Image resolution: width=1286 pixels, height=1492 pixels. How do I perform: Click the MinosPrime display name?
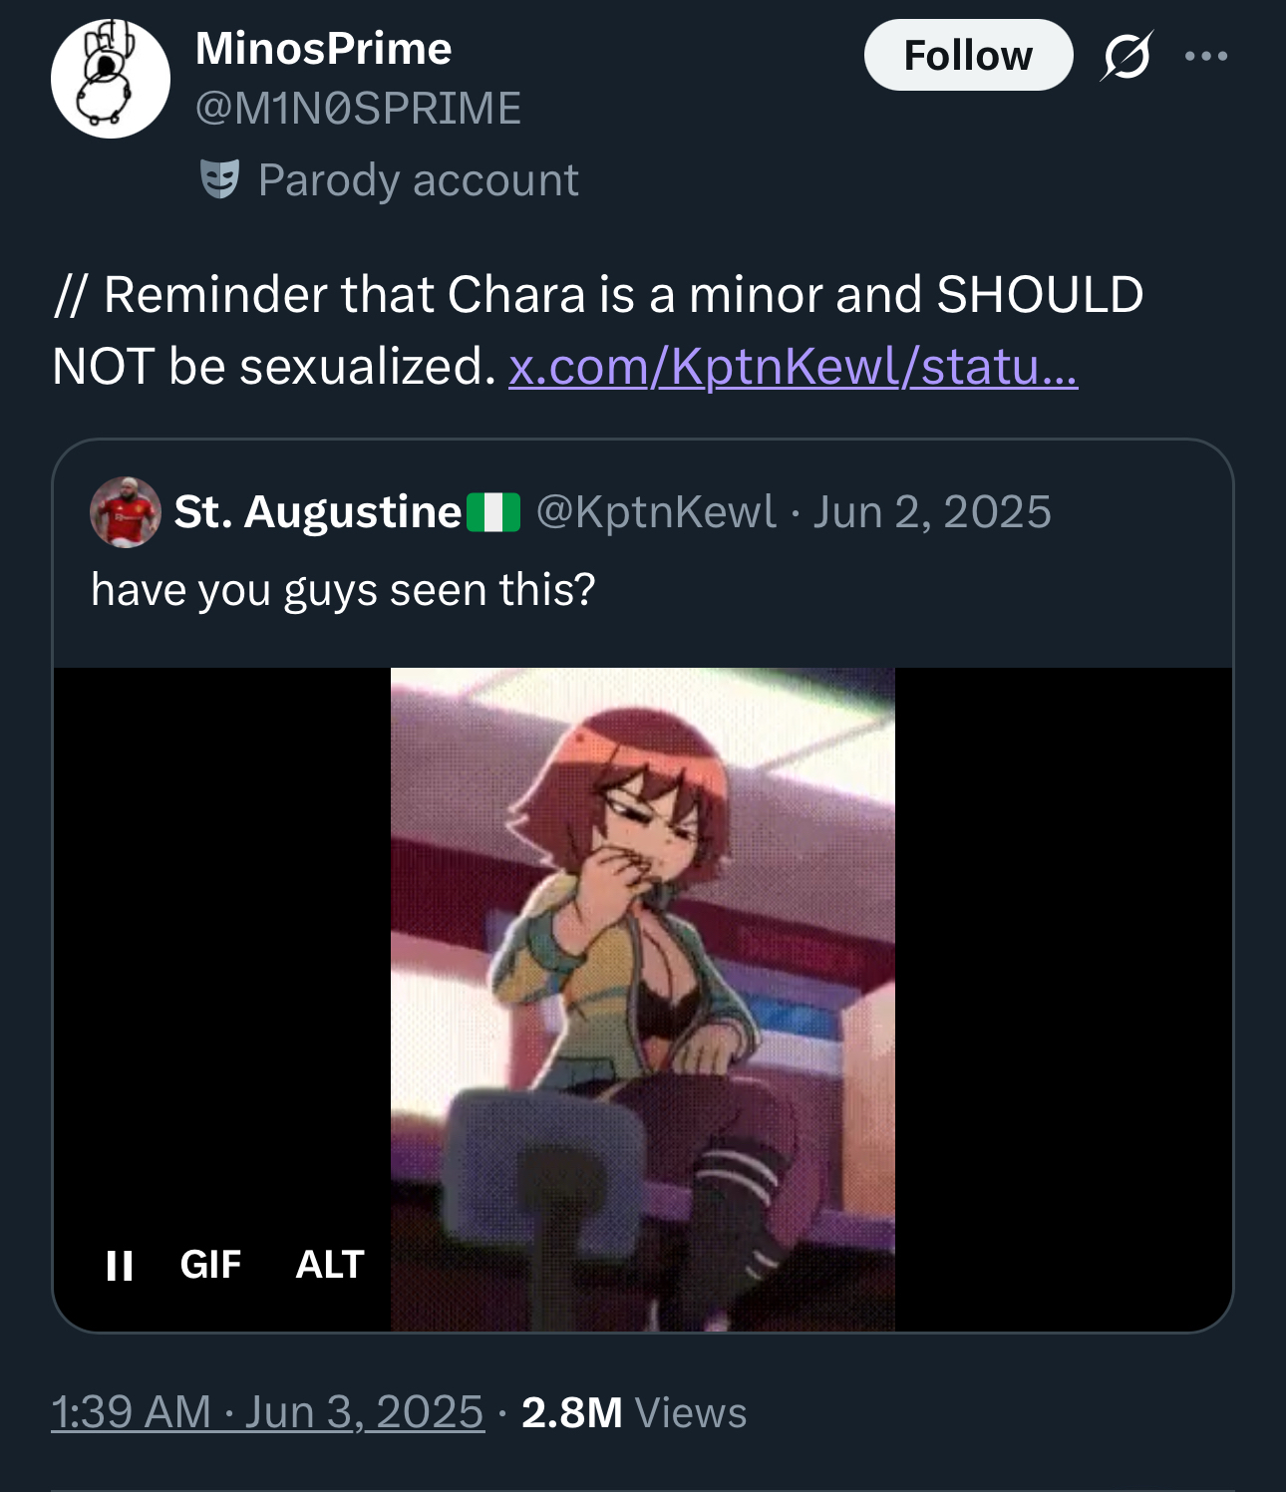[324, 48]
